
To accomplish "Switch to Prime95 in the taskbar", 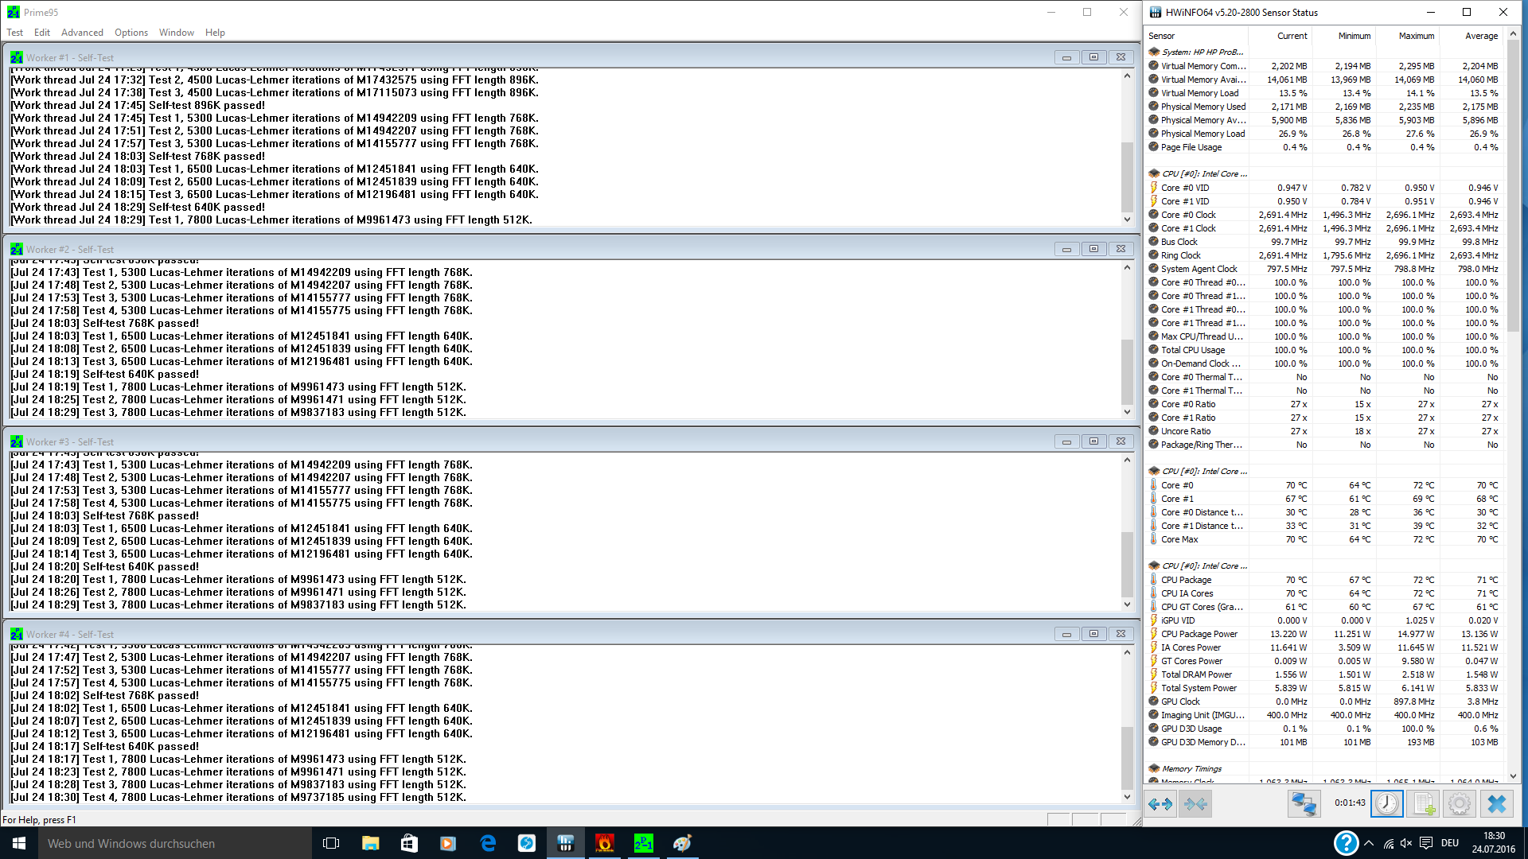I will click(644, 843).
